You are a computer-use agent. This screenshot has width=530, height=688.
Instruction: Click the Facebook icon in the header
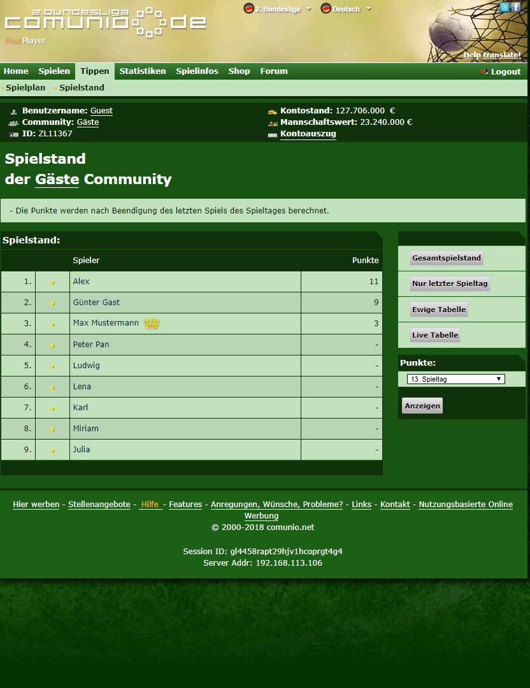516,7
